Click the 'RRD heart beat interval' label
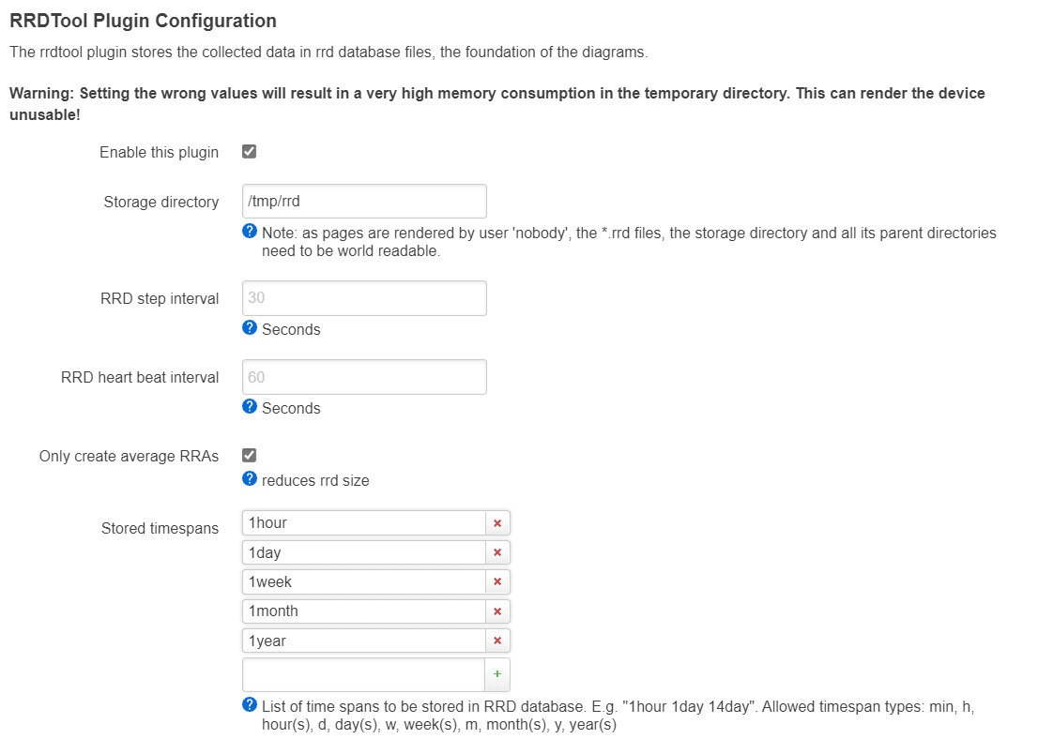The width and height of the screenshot is (1038, 754). [x=140, y=377]
